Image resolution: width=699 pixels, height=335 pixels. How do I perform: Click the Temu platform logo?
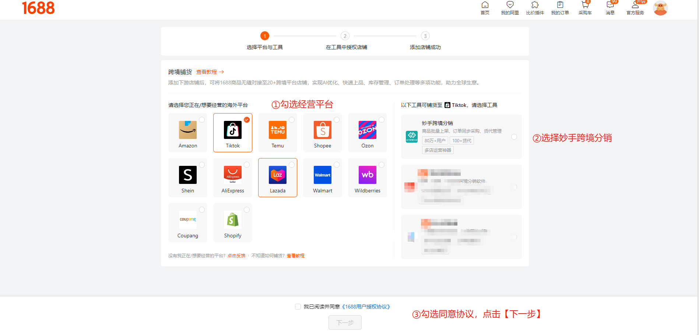(278, 130)
